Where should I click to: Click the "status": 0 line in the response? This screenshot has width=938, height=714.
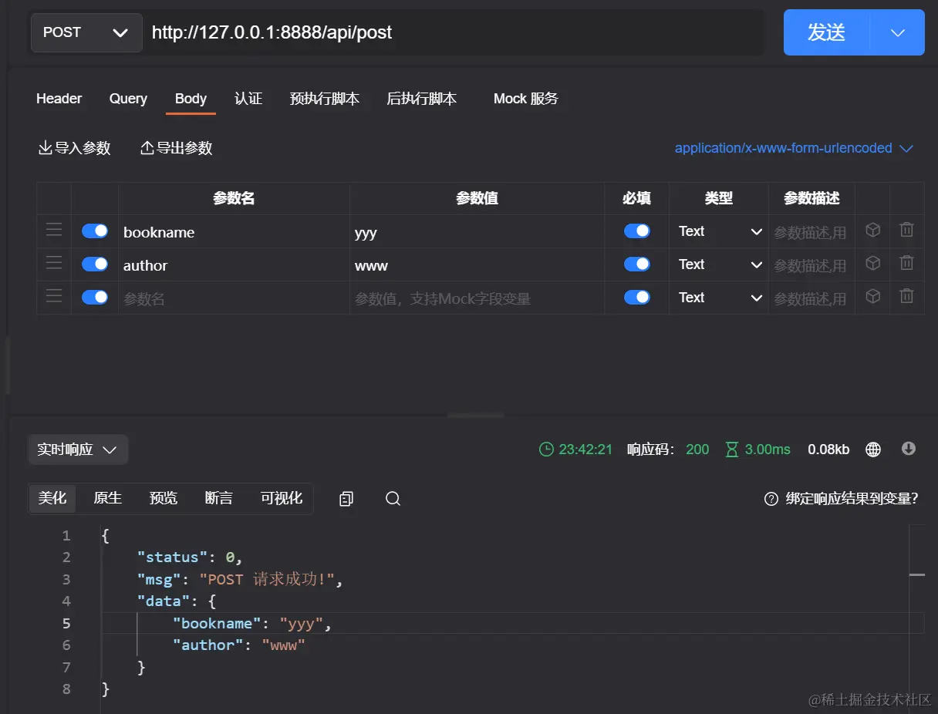[191, 557]
